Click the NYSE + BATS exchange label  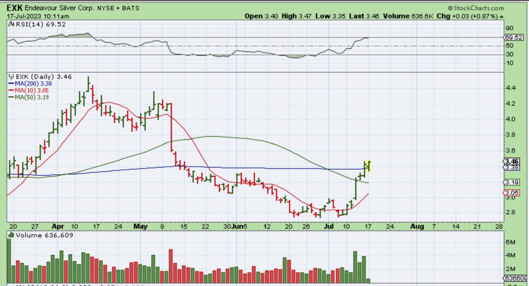click(118, 8)
